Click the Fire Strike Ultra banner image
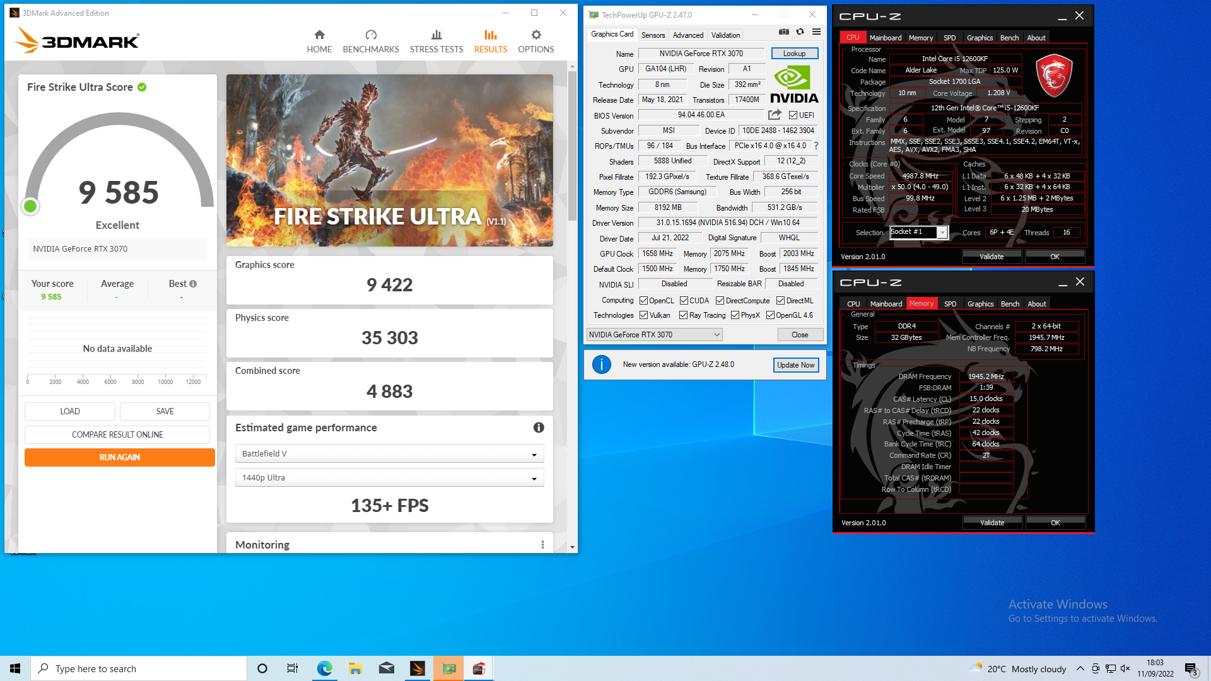This screenshot has height=681, width=1211. pyautogui.click(x=389, y=160)
